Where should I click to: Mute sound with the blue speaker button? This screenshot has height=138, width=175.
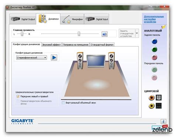[104, 34]
